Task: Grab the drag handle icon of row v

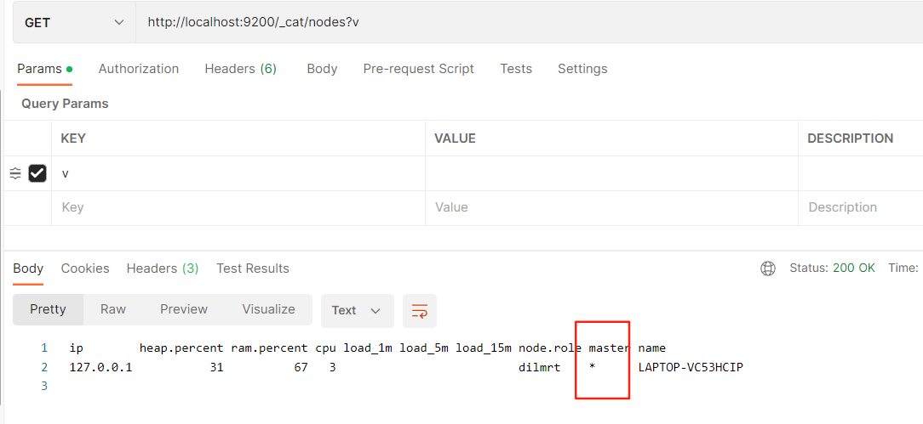Action: (16, 173)
